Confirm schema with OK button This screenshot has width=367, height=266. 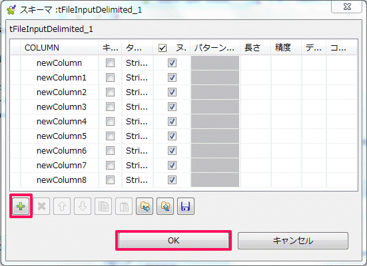click(173, 241)
